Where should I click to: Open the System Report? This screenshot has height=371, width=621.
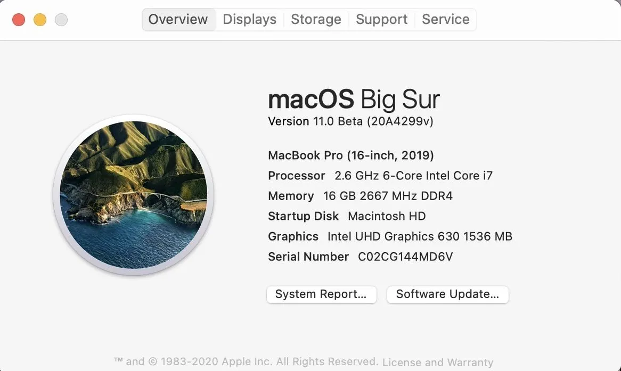321,294
